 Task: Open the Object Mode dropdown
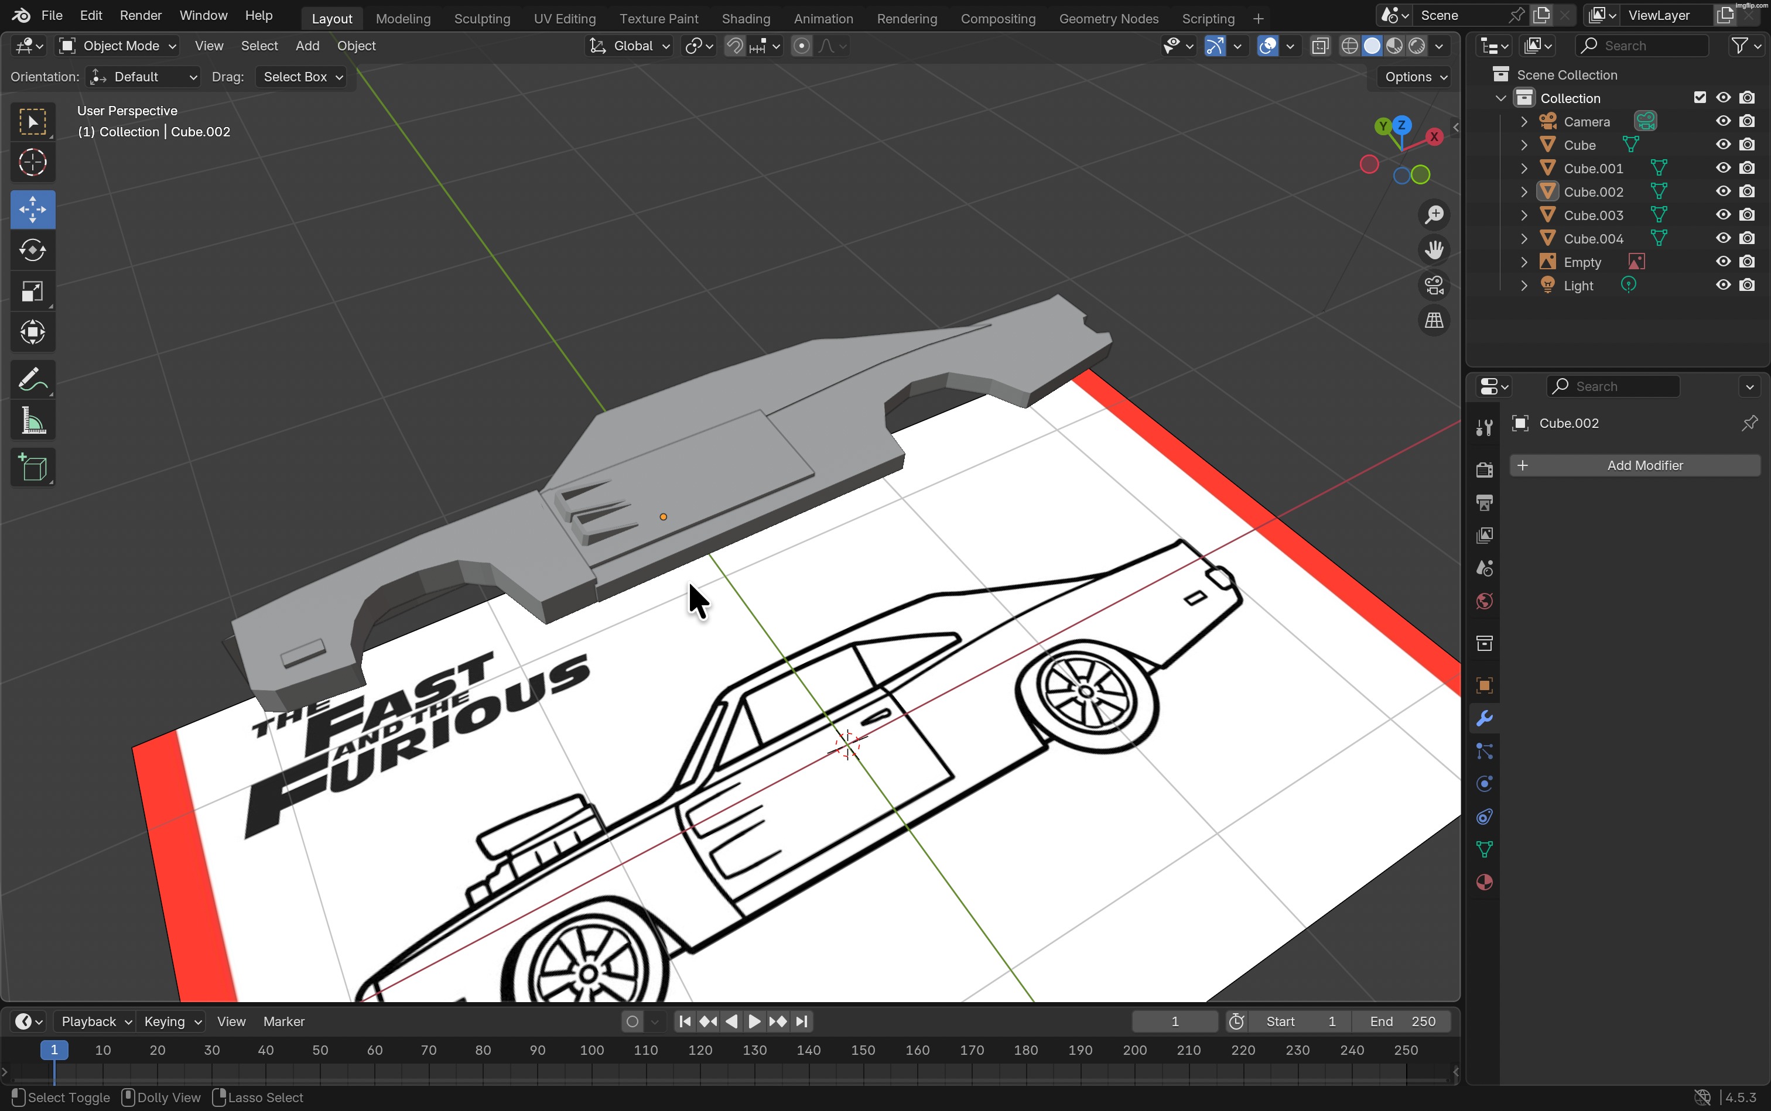[x=118, y=46]
